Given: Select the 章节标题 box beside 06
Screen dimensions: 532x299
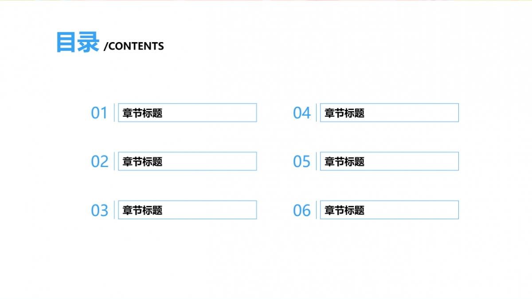Looking at the screenshot, I should tap(389, 210).
